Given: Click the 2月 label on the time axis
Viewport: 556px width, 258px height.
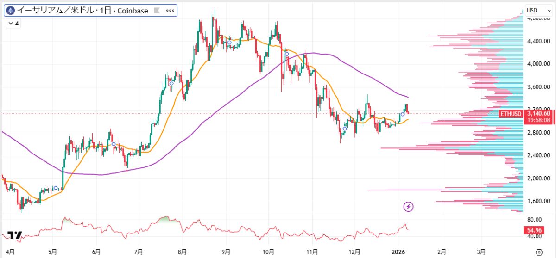Looking at the screenshot, I should pyautogui.click(x=442, y=252).
